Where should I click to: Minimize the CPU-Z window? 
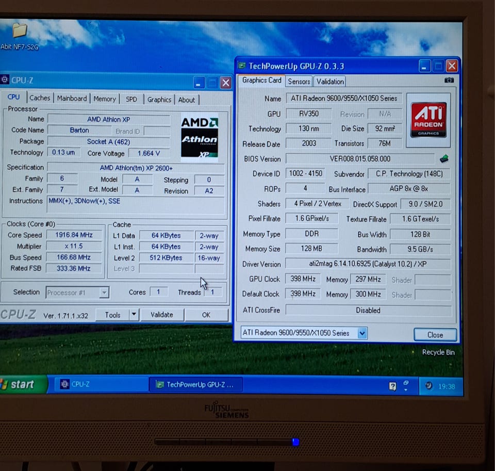click(199, 83)
